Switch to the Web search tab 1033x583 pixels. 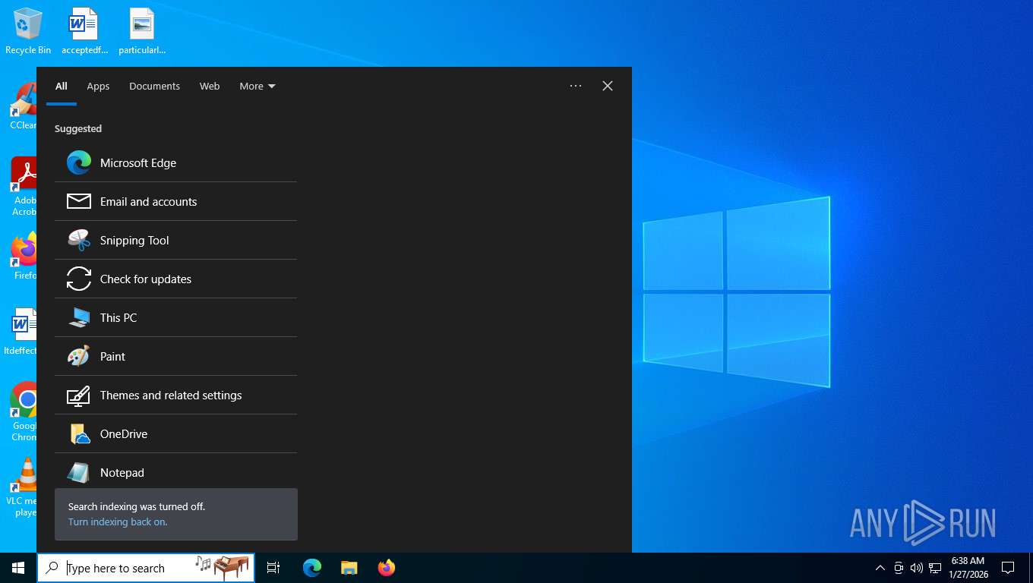click(210, 86)
